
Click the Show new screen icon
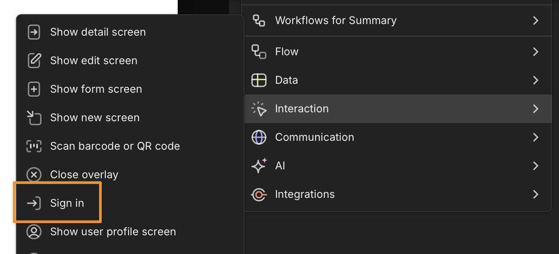point(34,118)
